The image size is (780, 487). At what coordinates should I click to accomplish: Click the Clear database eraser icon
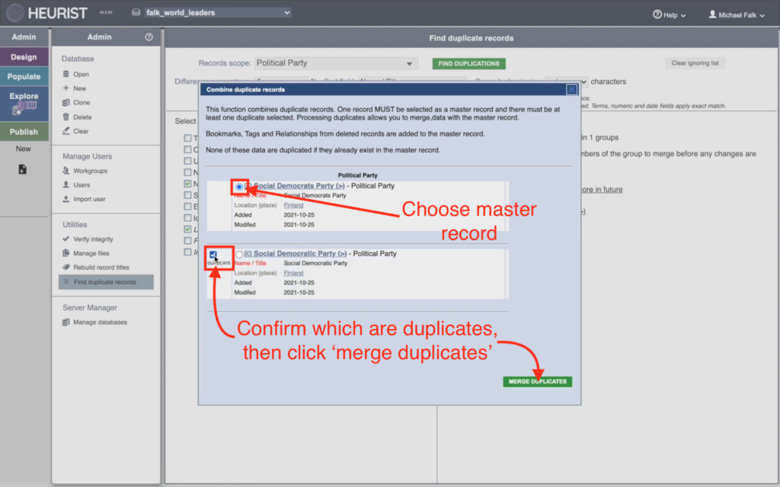click(66, 131)
